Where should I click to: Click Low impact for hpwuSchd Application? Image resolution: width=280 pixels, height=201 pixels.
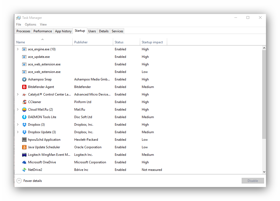(145, 140)
